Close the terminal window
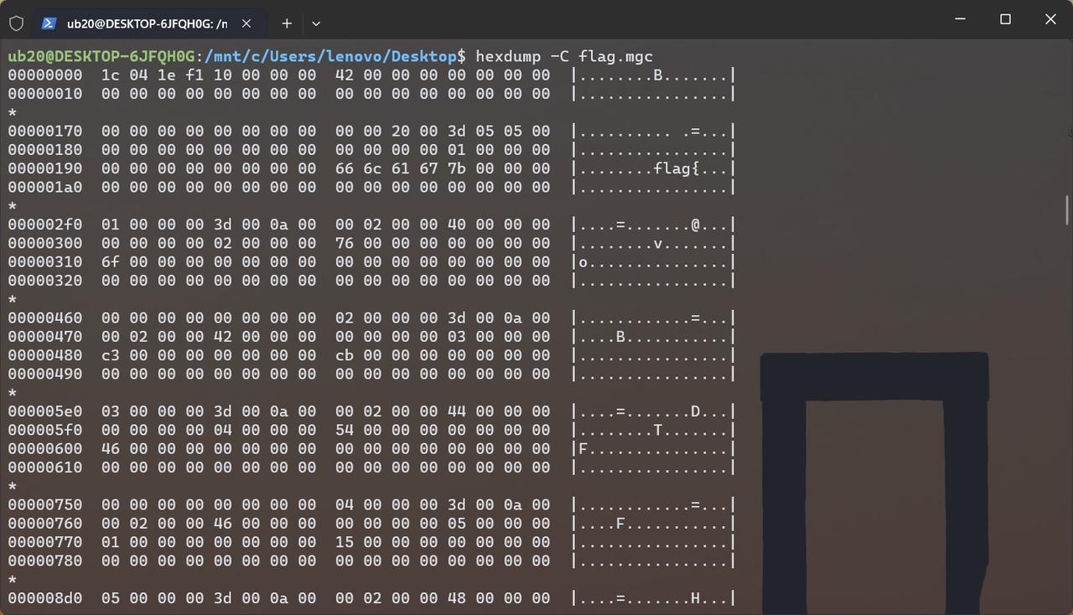Viewport: 1073px width, 615px height. [1050, 19]
